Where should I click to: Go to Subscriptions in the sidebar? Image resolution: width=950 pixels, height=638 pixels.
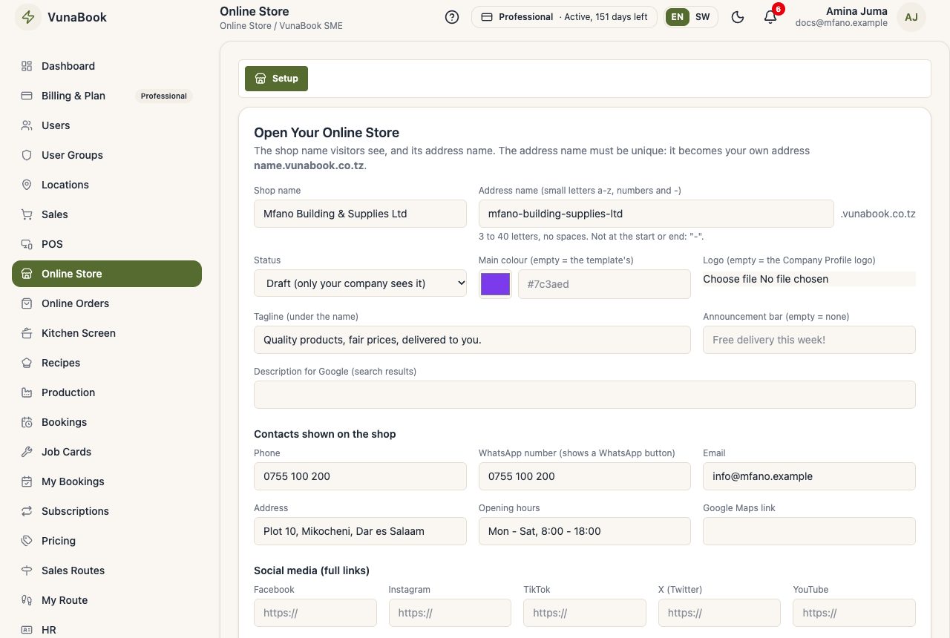[107, 511]
